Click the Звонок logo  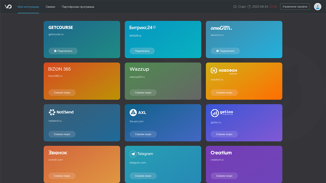click(58, 153)
